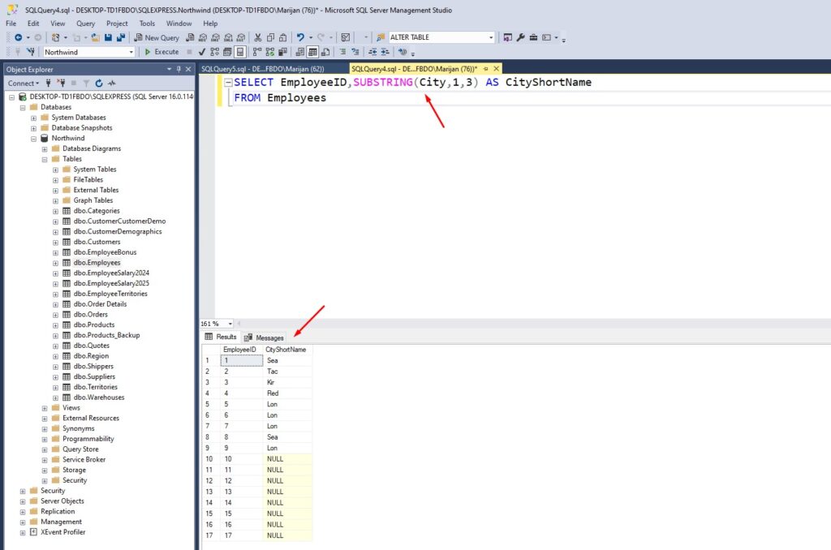Toggle Results to File output mode

pos(325,52)
